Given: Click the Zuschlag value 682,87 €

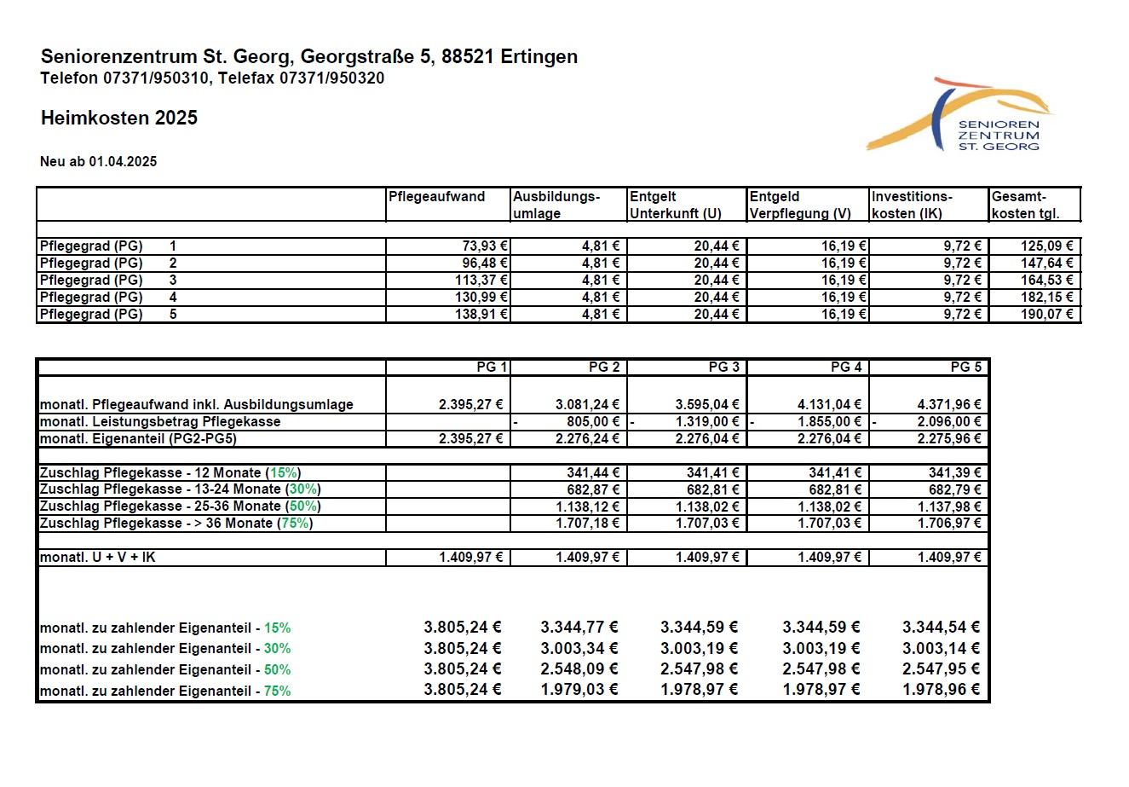Looking at the screenshot, I should 594,489.
